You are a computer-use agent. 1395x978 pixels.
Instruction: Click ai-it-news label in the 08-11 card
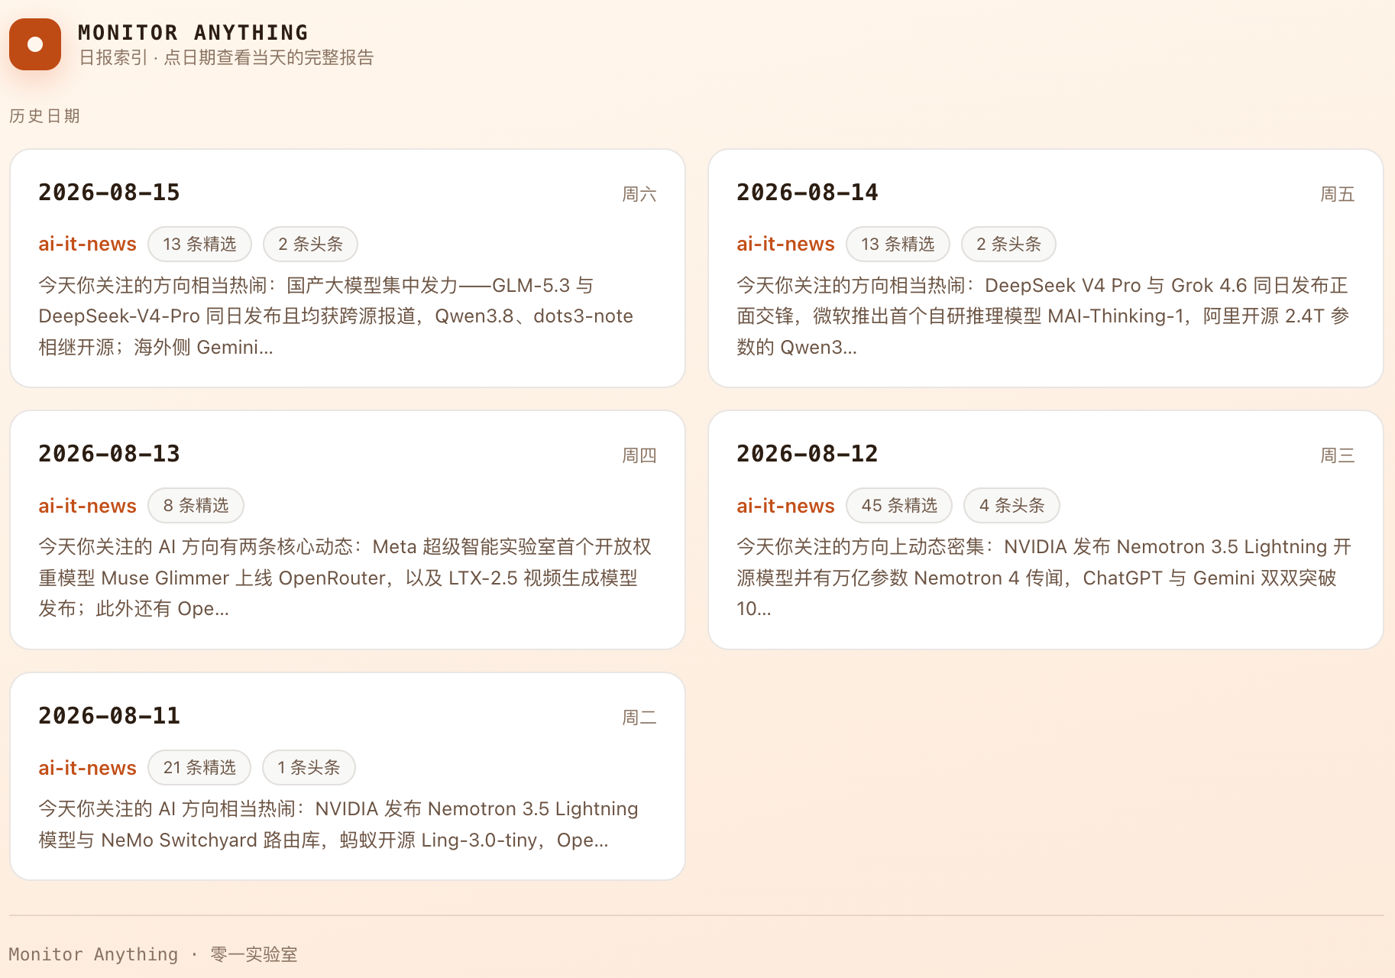pos(88,768)
